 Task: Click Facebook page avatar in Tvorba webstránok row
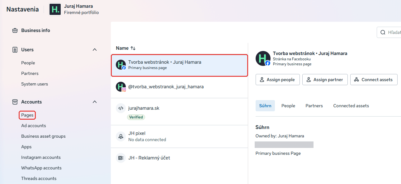click(121, 65)
